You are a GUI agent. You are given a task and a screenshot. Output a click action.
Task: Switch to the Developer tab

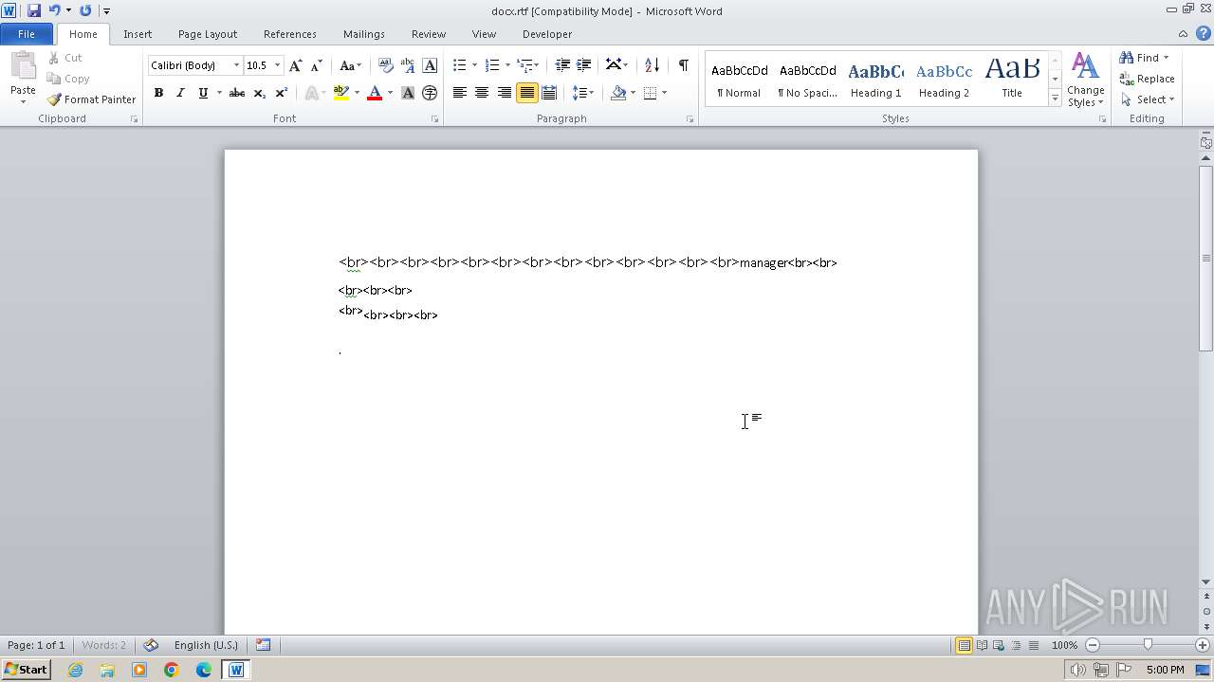pyautogui.click(x=547, y=34)
